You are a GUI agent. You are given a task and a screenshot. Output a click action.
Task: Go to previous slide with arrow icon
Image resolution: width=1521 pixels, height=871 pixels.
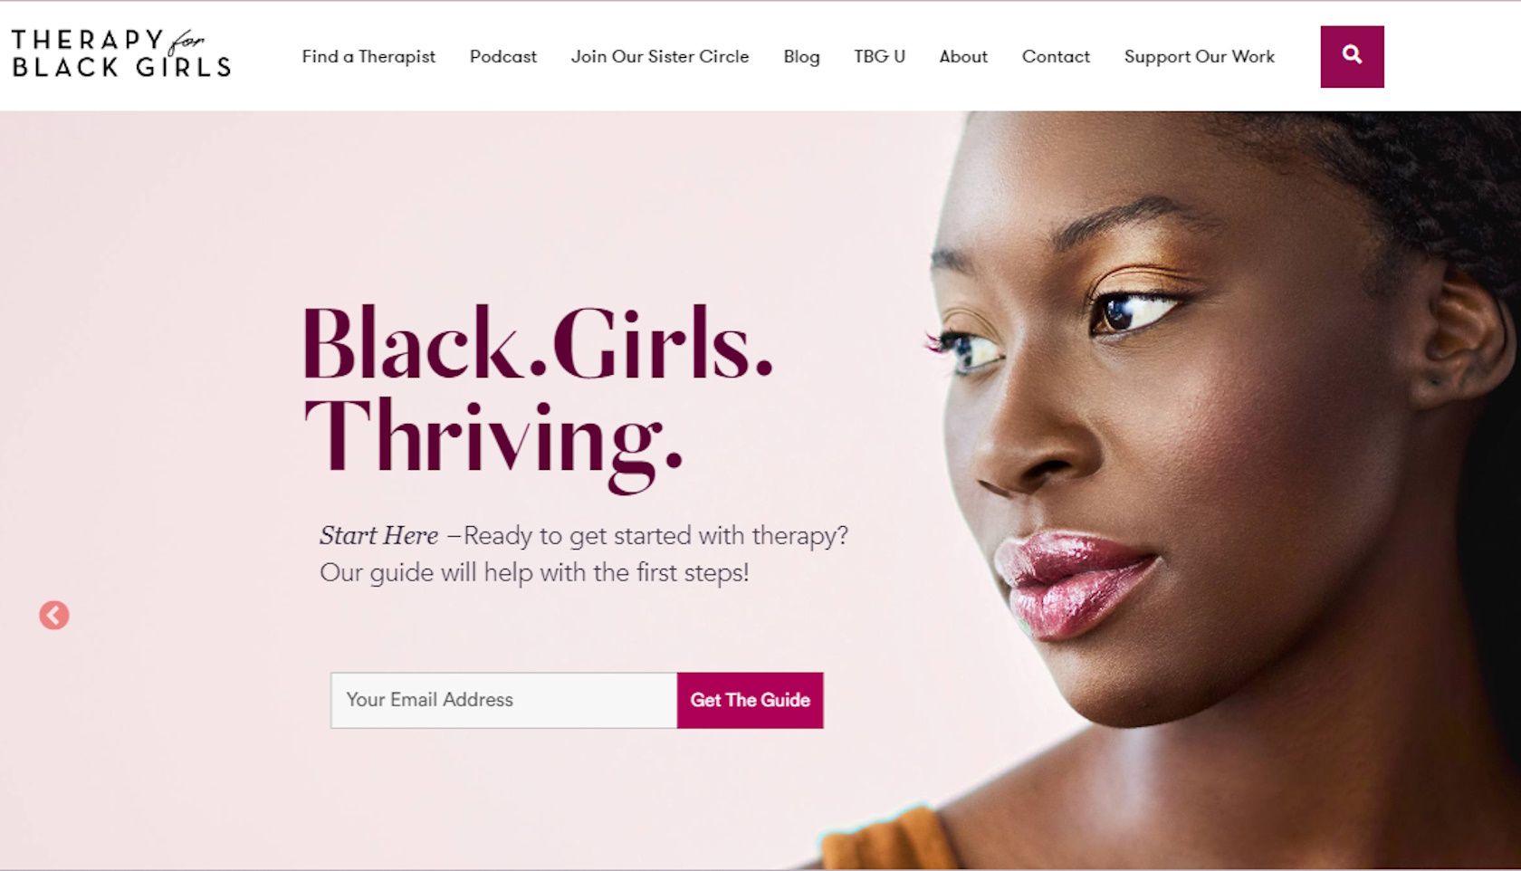tap(54, 616)
